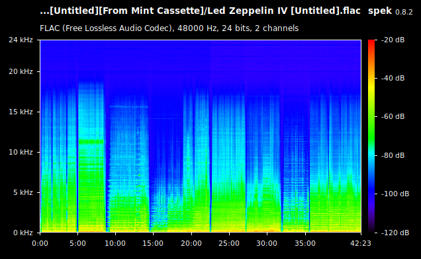This screenshot has width=421, height=259.
Task: Click the 30:00 time axis label
Action: (267, 243)
